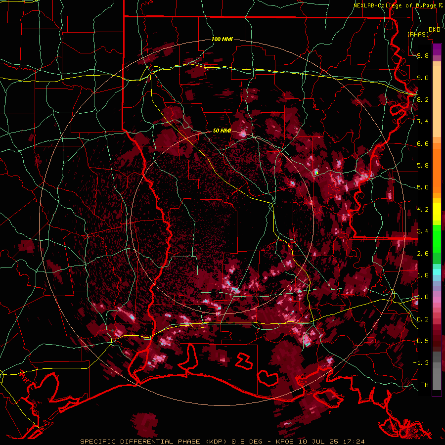Click the 2.6 value on the color scale
Image resolution: width=445 pixels, height=445 pixels.
tap(423, 254)
